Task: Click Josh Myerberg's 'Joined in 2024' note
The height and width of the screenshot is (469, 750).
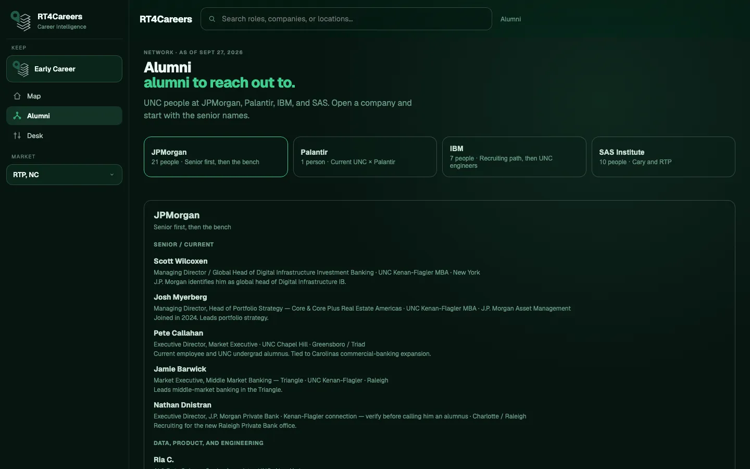Action: coord(211,318)
